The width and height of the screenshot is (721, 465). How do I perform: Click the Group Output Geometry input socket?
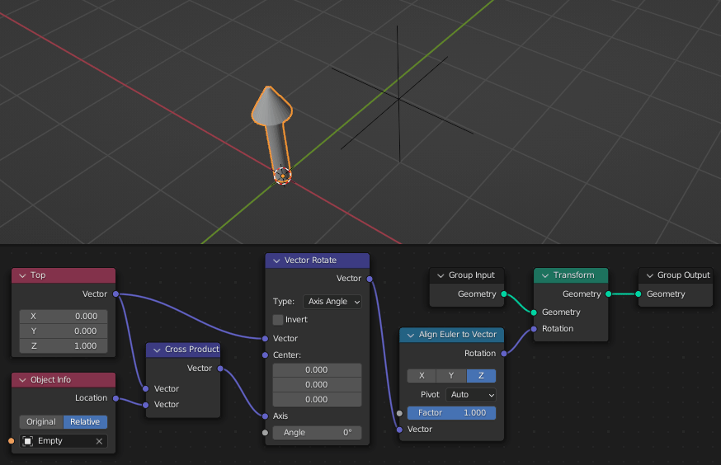point(639,294)
